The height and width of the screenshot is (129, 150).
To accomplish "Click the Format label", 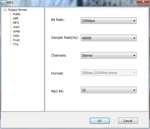I will (x=57, y=73).
